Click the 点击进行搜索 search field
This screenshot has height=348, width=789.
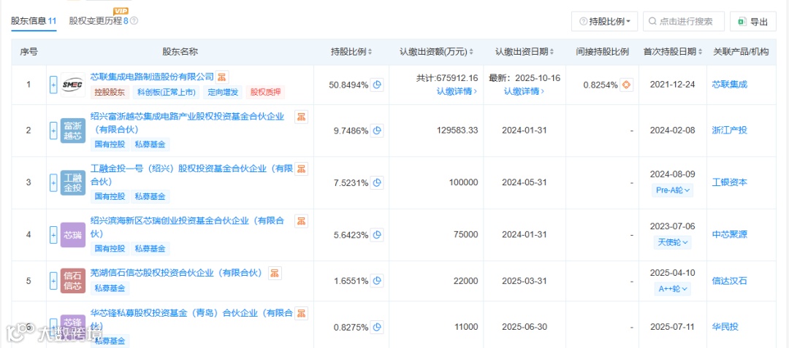684,22
